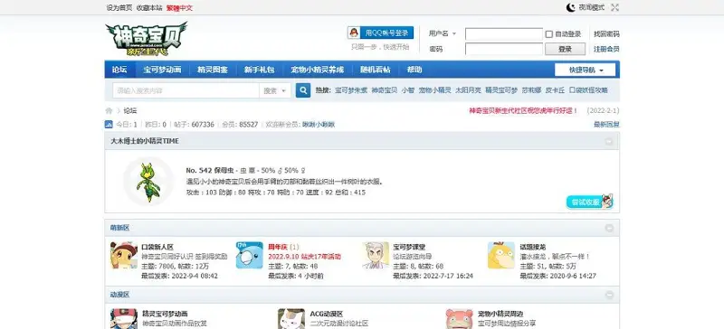The width and height of the screenshot is (724, 329).
Task: Click the 太阳月亮 hot search link
Action: coord(468,90)
